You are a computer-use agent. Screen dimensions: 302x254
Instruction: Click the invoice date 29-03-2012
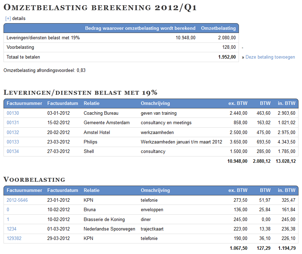pos(59,238)
